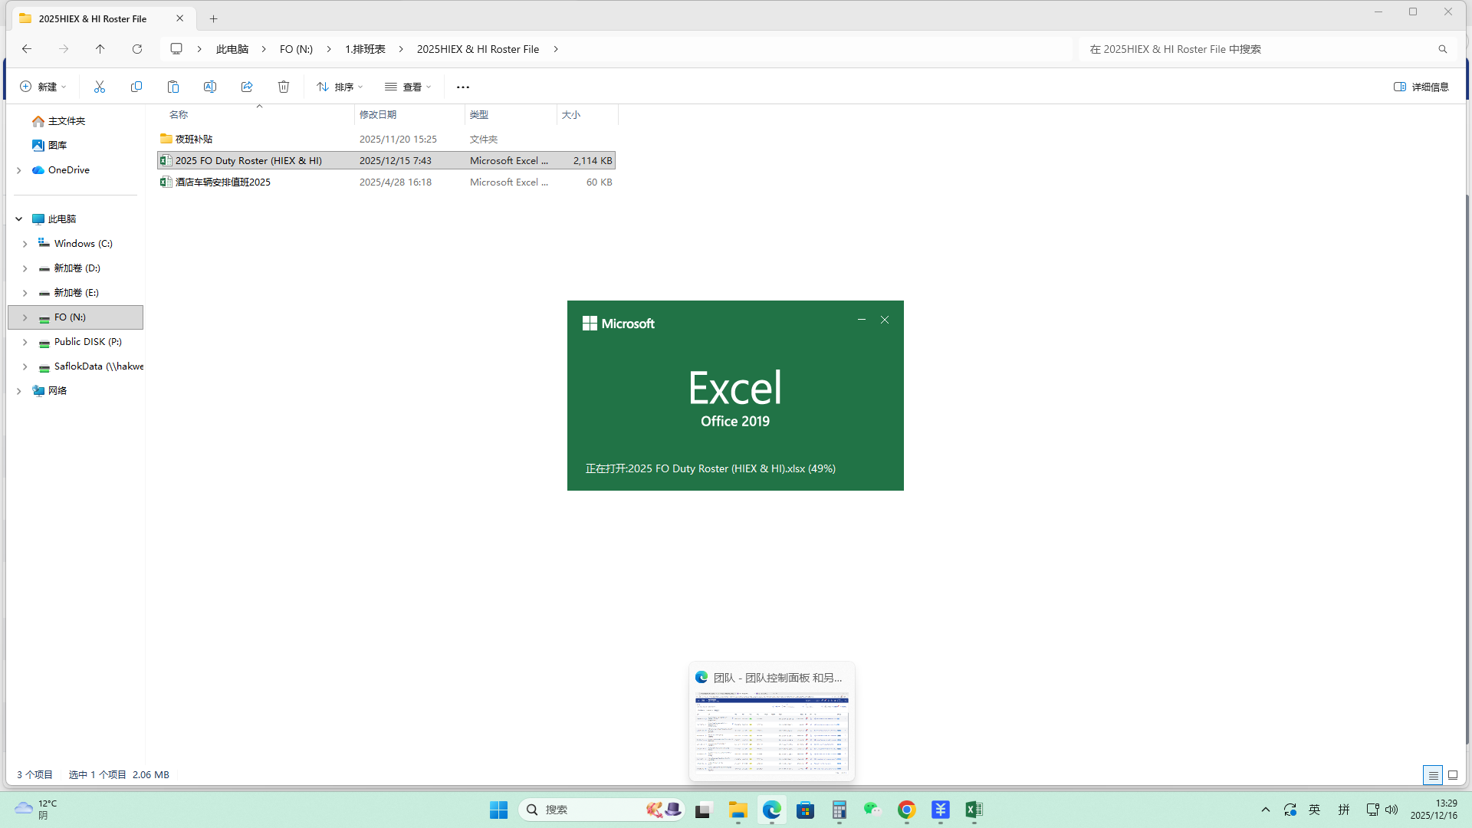This screenshot has height=828, width=1472.
Task: Click 1.排班表 in the address breadcrumb
Action: 365,49
